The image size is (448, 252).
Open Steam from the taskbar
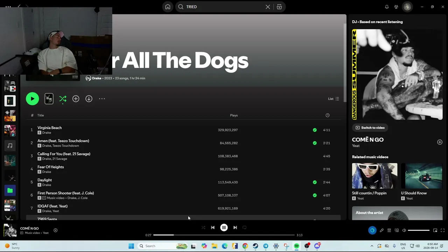pos(255,246)
